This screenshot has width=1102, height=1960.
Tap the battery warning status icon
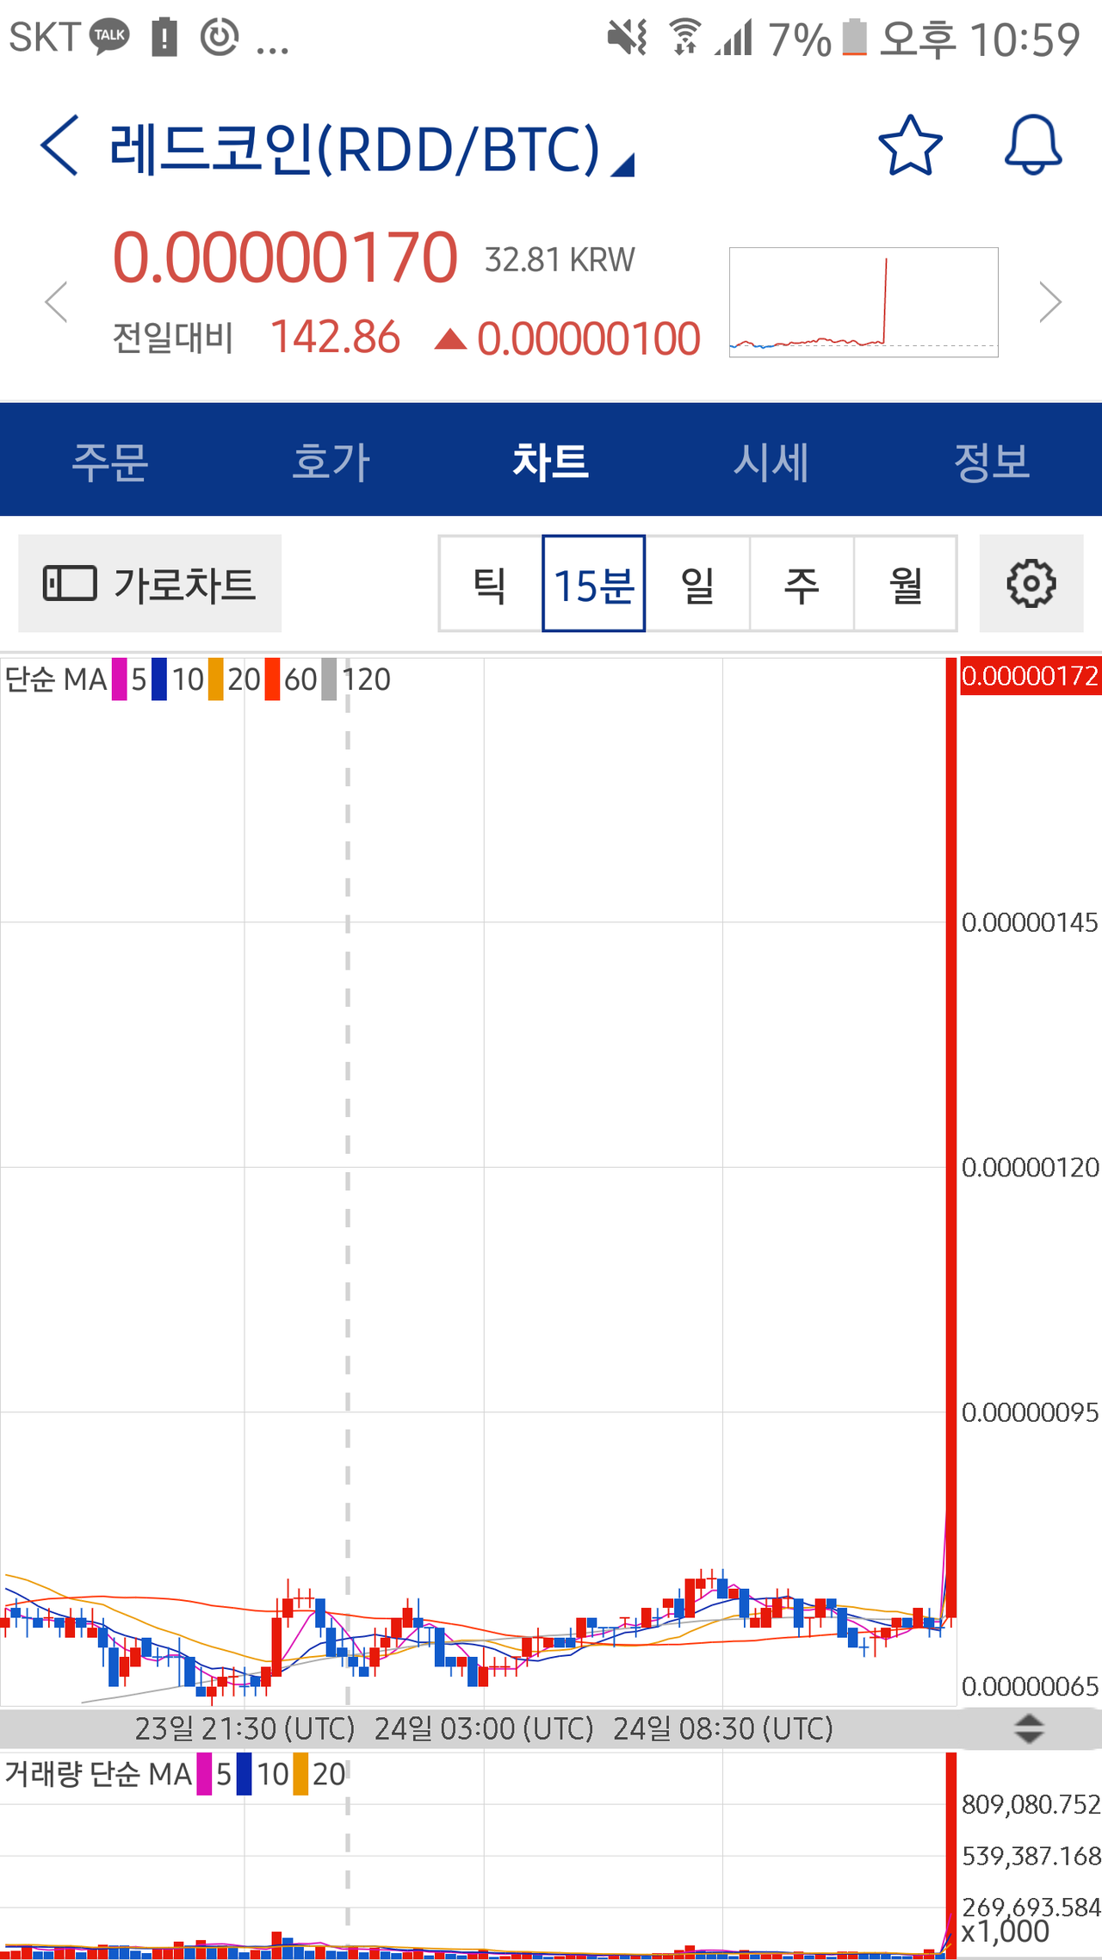pyautogui.click(x=164, y=38)
